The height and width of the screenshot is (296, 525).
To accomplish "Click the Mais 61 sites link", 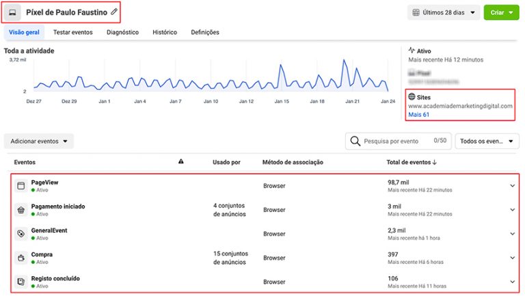I will tap(418, 115).
